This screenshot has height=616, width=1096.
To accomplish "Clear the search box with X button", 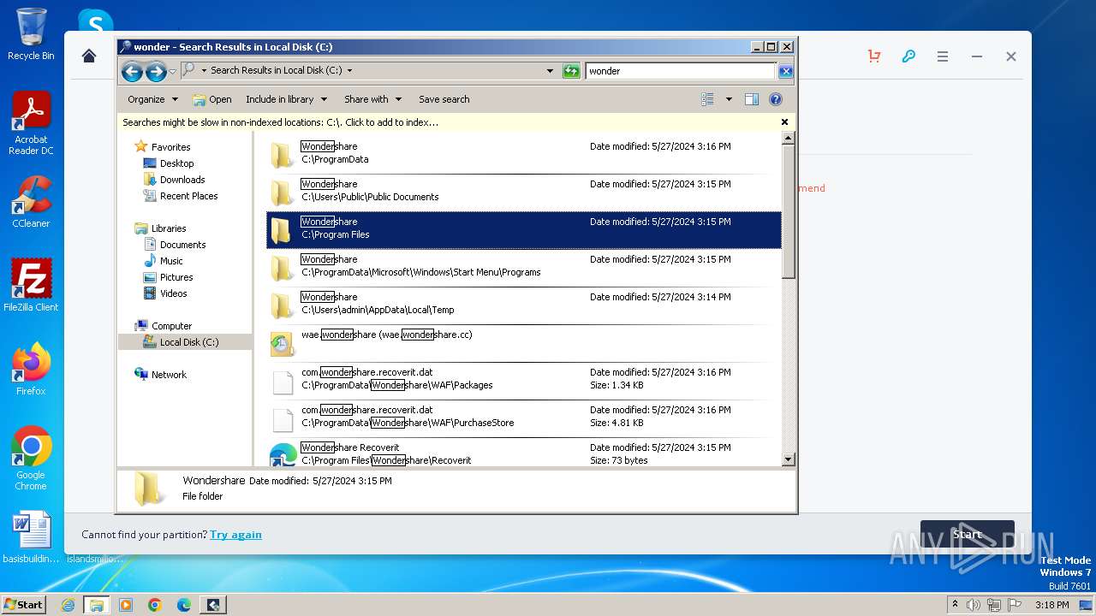I will click(785, 71).
